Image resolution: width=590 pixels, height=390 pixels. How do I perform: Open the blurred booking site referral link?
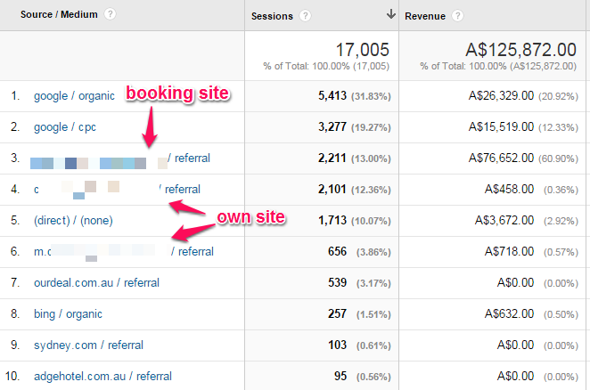pyautogui.click(x=119, y=158)
